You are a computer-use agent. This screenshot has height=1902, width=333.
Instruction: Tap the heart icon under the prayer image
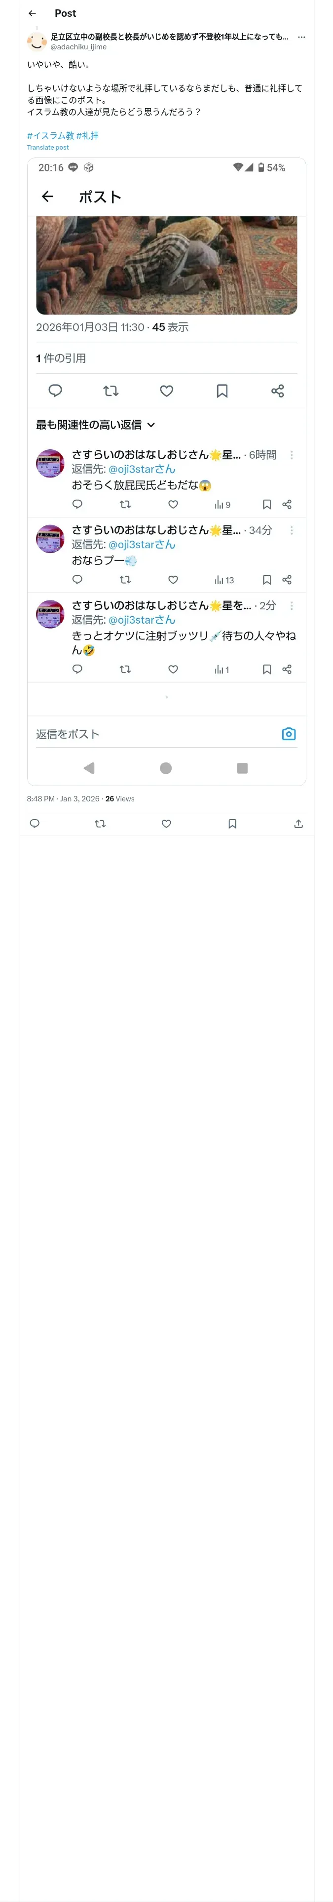[x=167, y=391]
